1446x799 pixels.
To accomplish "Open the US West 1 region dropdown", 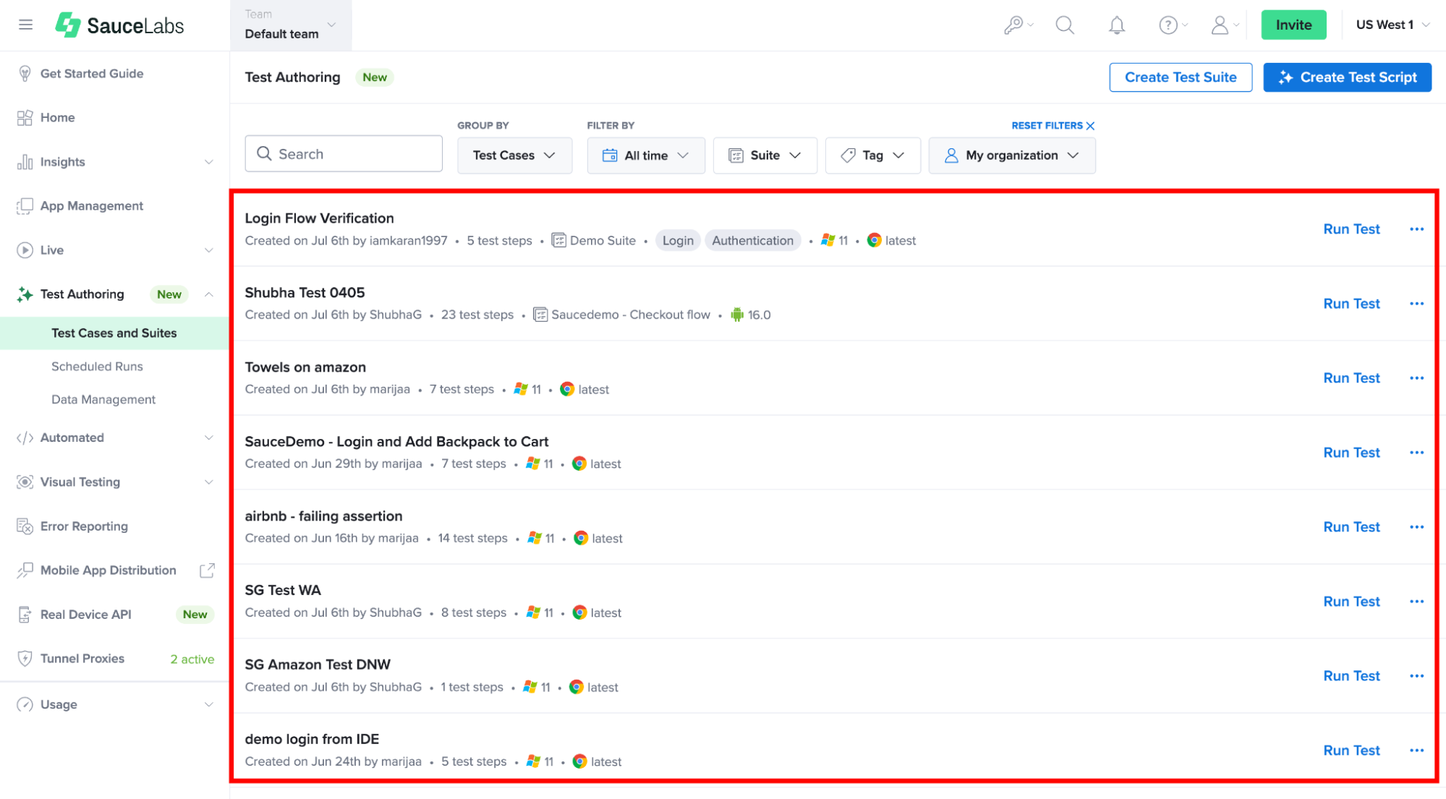I will click(1393, 25).
